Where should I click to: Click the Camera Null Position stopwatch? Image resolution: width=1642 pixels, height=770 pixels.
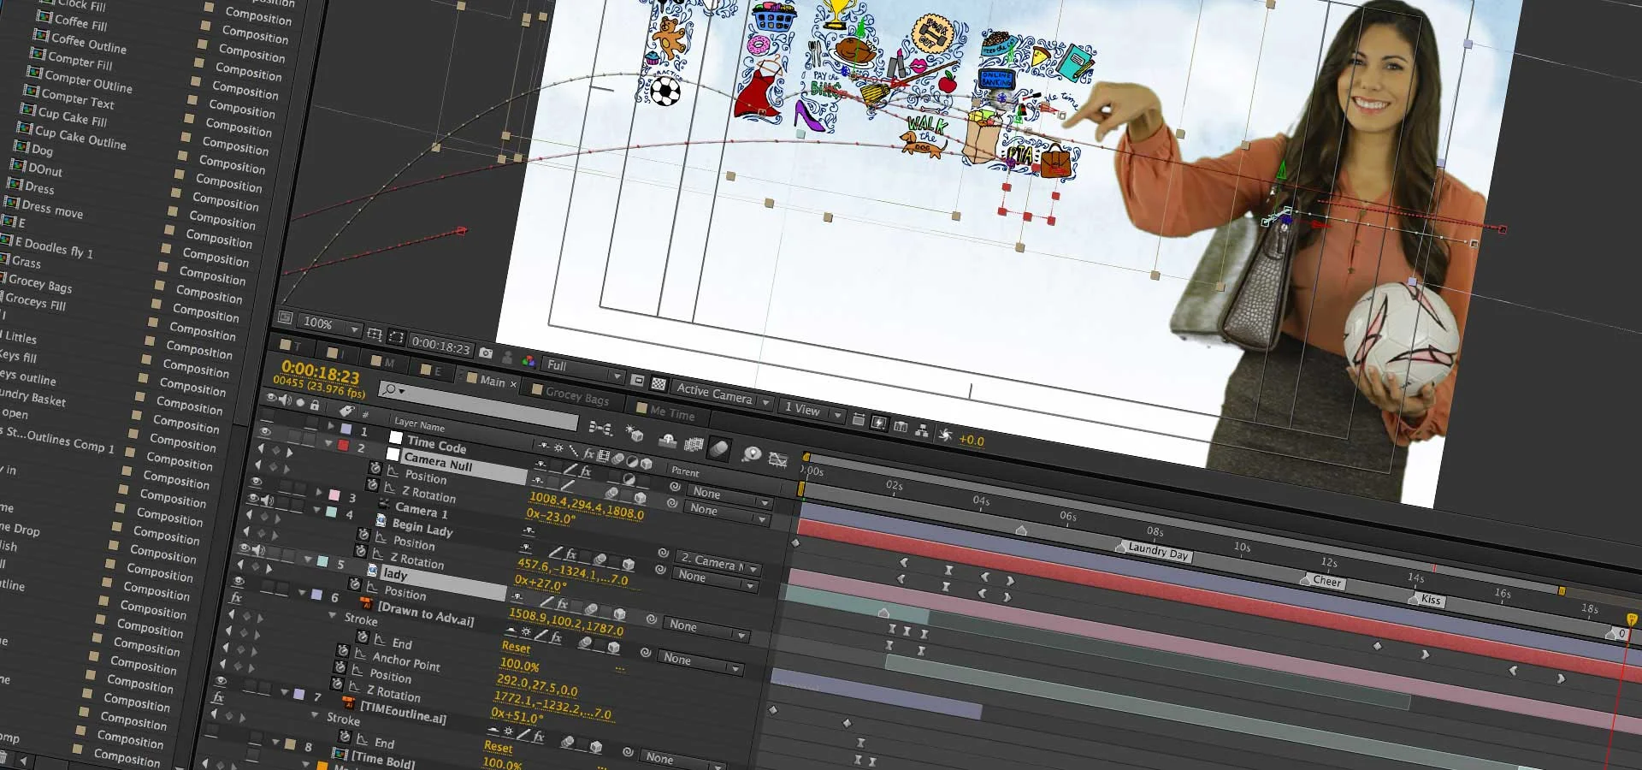point(375,468)
